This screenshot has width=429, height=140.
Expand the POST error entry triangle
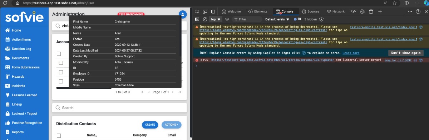[x=201, y=60]
